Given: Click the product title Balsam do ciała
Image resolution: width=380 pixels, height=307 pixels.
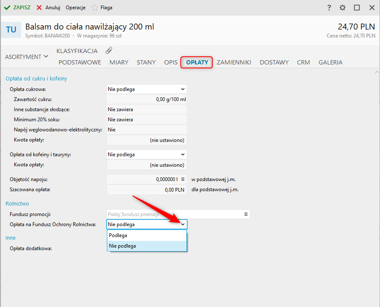Looking at the screenshot, I should tap(90, 27).
